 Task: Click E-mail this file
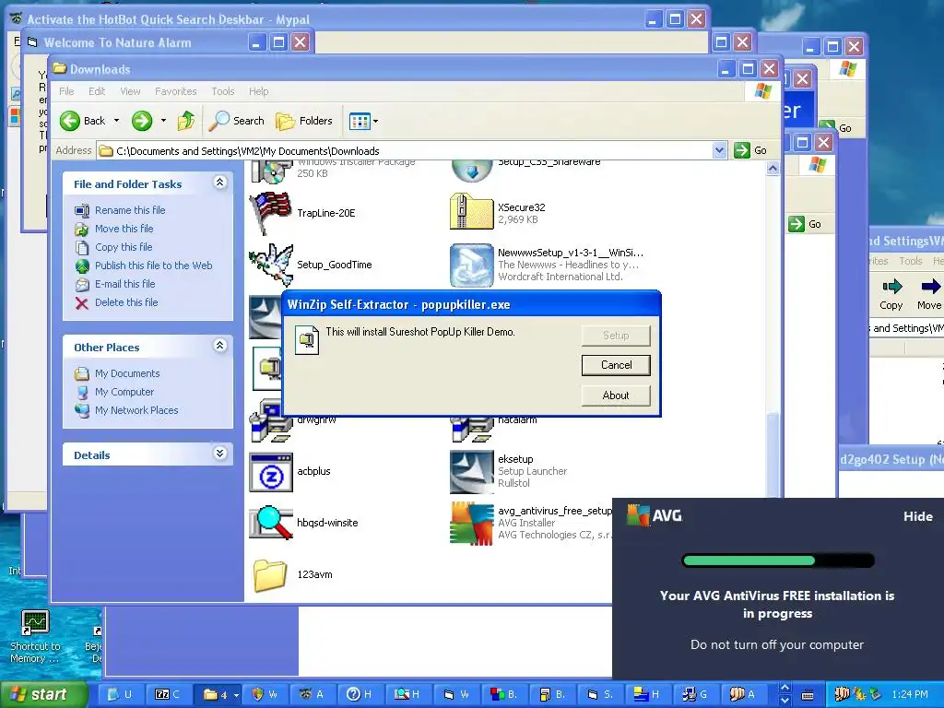point(124,284)
